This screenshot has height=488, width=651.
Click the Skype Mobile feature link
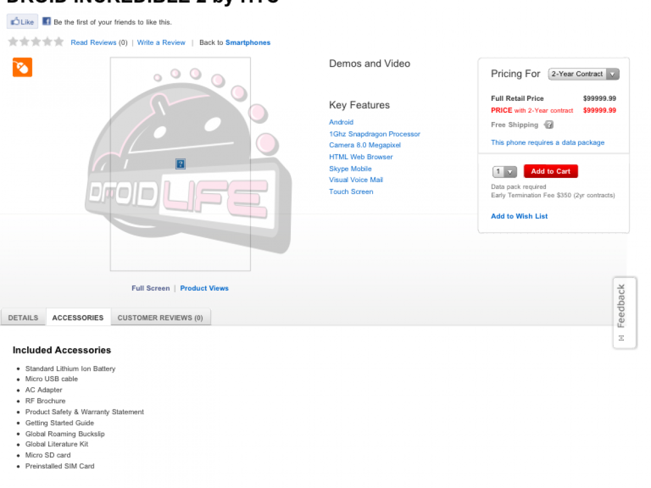(x=350, y=169)
